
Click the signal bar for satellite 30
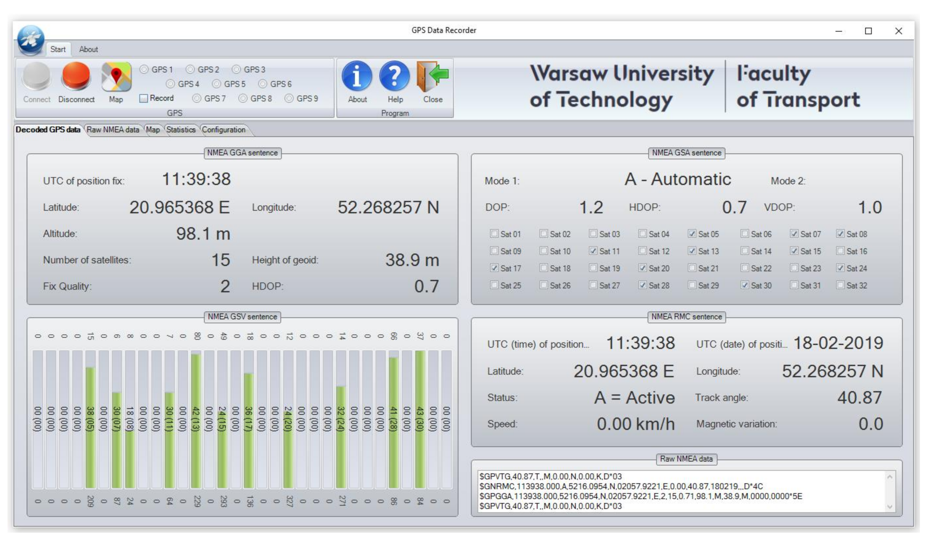(420, 419)
